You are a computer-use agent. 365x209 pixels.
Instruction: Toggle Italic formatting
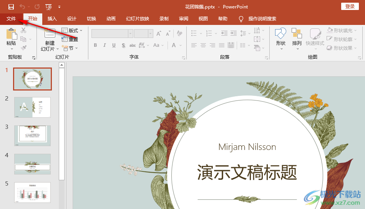click(x=105, y=45)
